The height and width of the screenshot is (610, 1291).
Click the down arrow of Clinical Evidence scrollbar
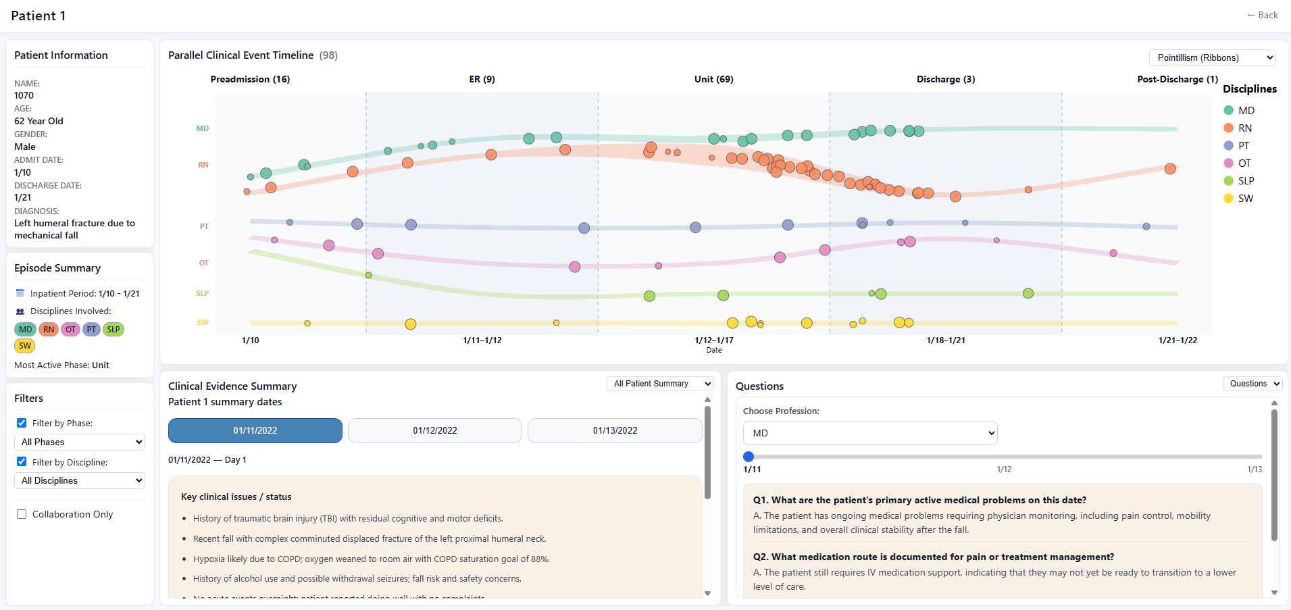click(x=707, y=593)
